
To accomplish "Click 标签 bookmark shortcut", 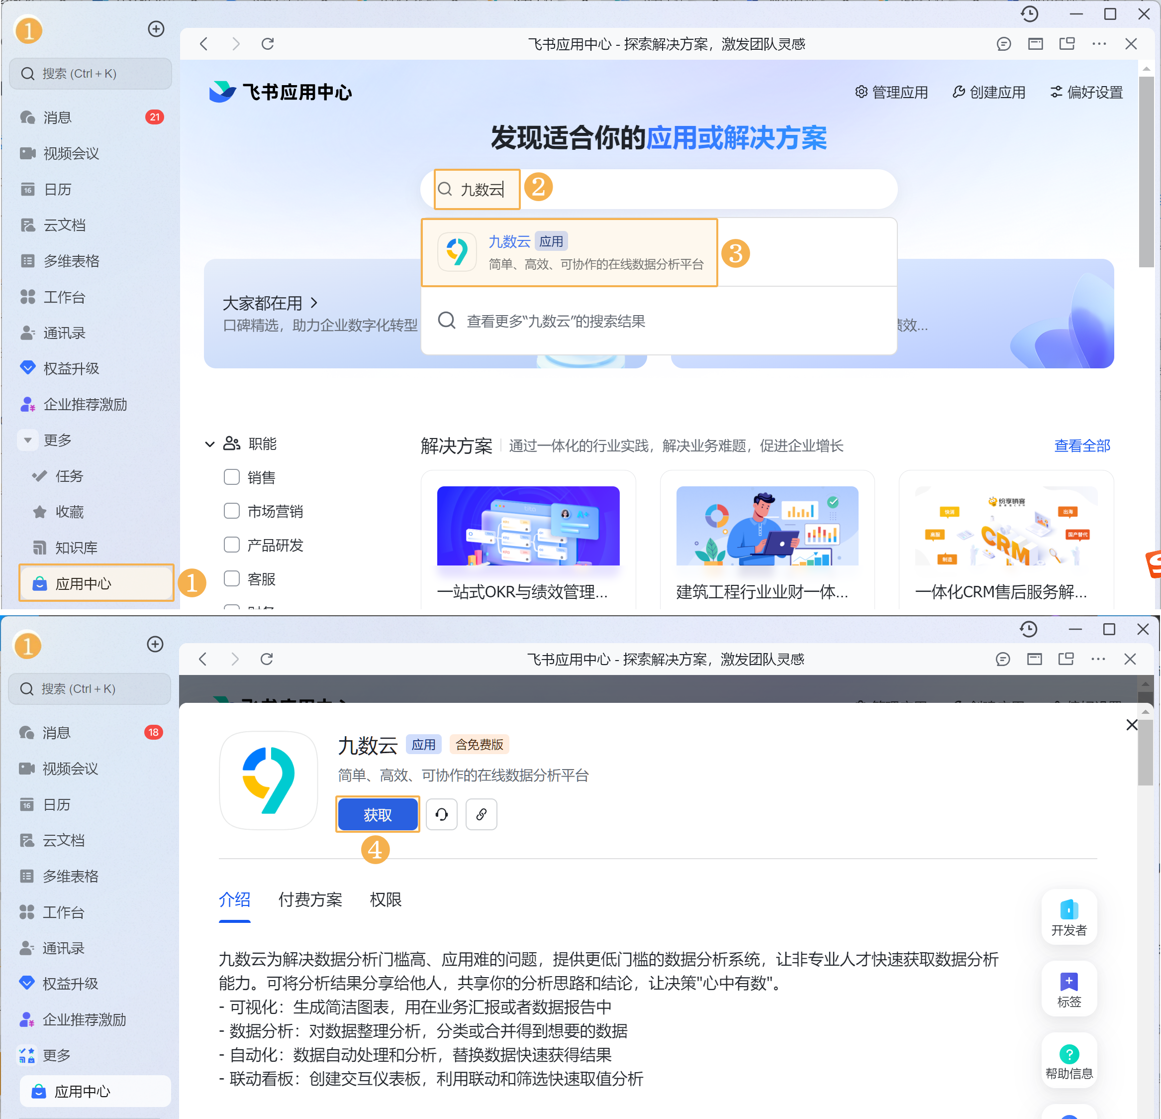I will click(1069, 989).
